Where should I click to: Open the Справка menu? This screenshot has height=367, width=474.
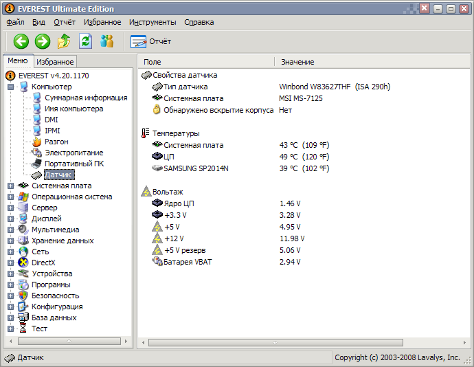[x=199, y=22]
